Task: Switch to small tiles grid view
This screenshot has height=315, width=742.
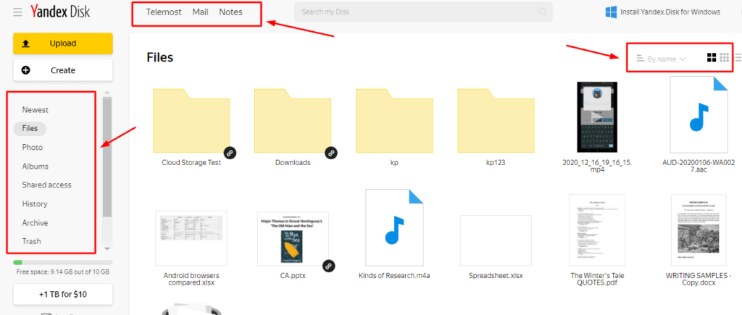Action: [724, 58]
